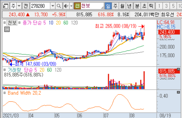Click the 200,000 price axis label
This screenshot has width=182, height=118.
coord(167,47)
